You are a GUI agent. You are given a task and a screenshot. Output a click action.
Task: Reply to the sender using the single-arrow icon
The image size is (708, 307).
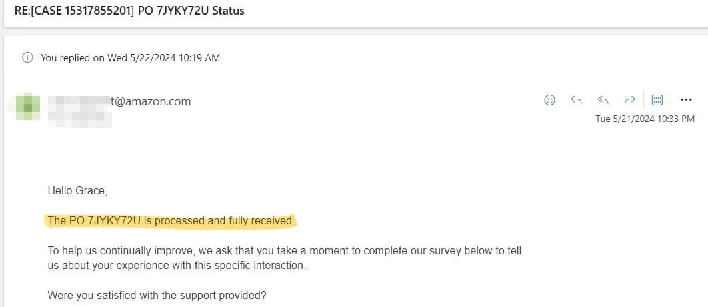pyautogui.click(x=576, y=100)
